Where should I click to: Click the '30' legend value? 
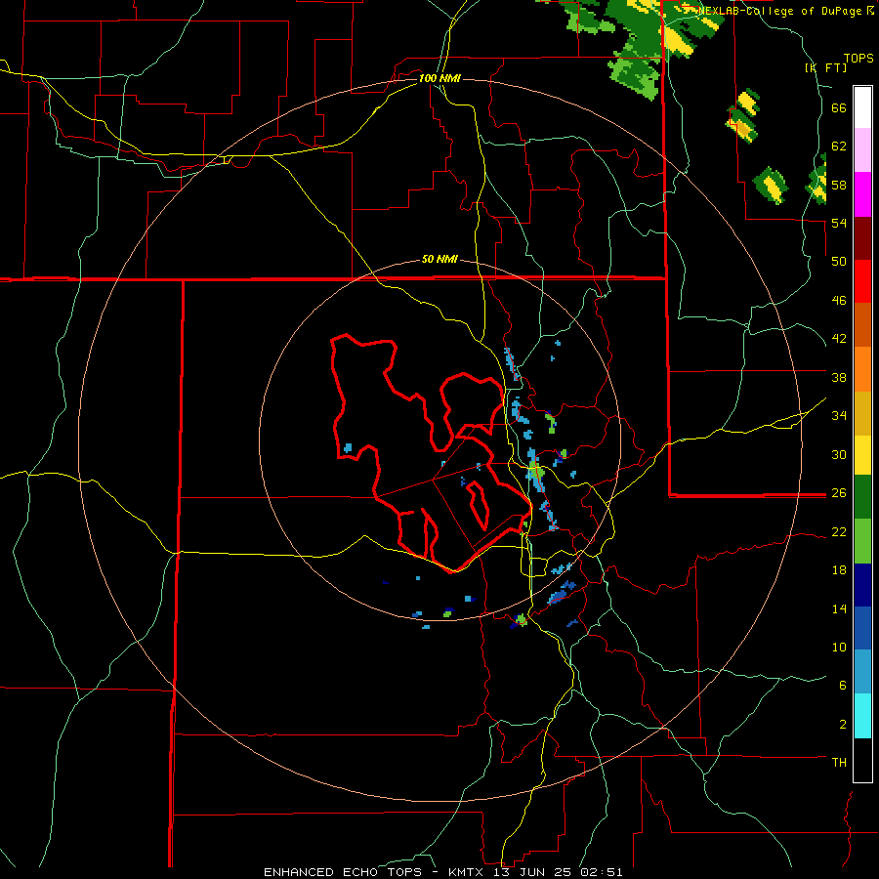(x=839, y=454)
